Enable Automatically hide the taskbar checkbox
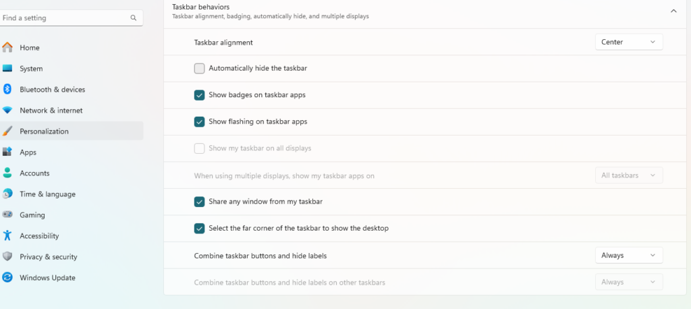Viewport: 691px width, 309px height. [199, 68]
